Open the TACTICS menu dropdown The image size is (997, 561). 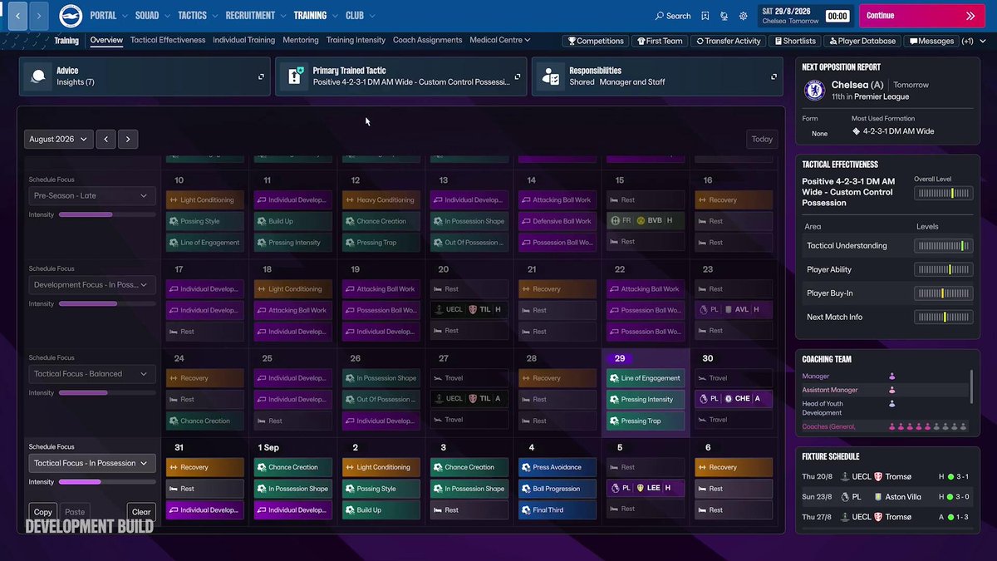click(198, 16)
